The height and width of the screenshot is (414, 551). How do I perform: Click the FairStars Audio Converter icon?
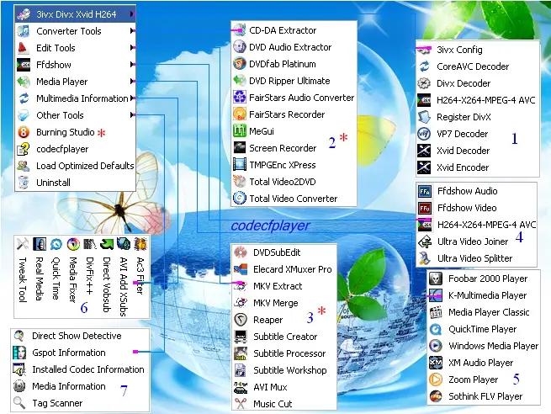[240, 97]
